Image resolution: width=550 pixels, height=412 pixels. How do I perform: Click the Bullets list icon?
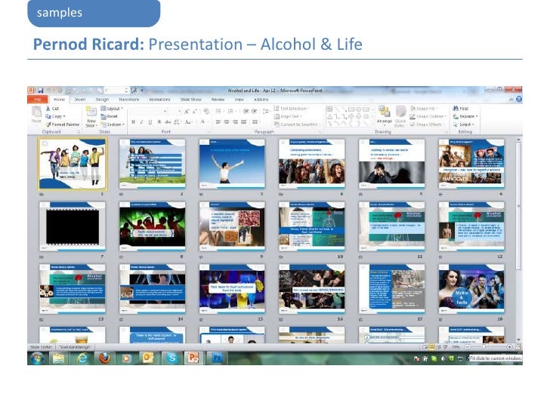coord(219,112)
